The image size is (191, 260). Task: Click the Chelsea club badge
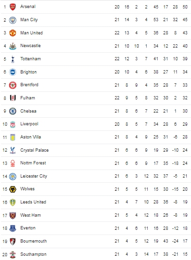13,111
